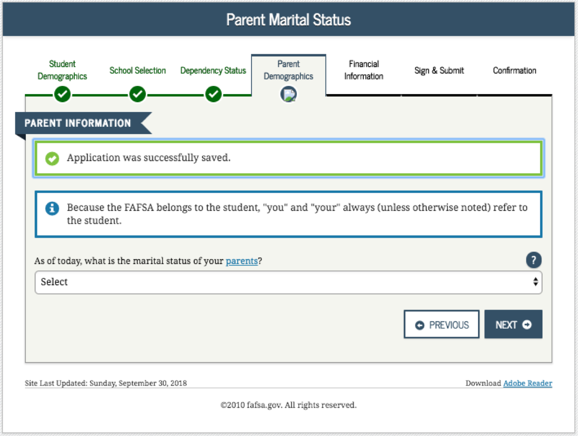Click the School Selection completed checkmark icon

(138, 95)
